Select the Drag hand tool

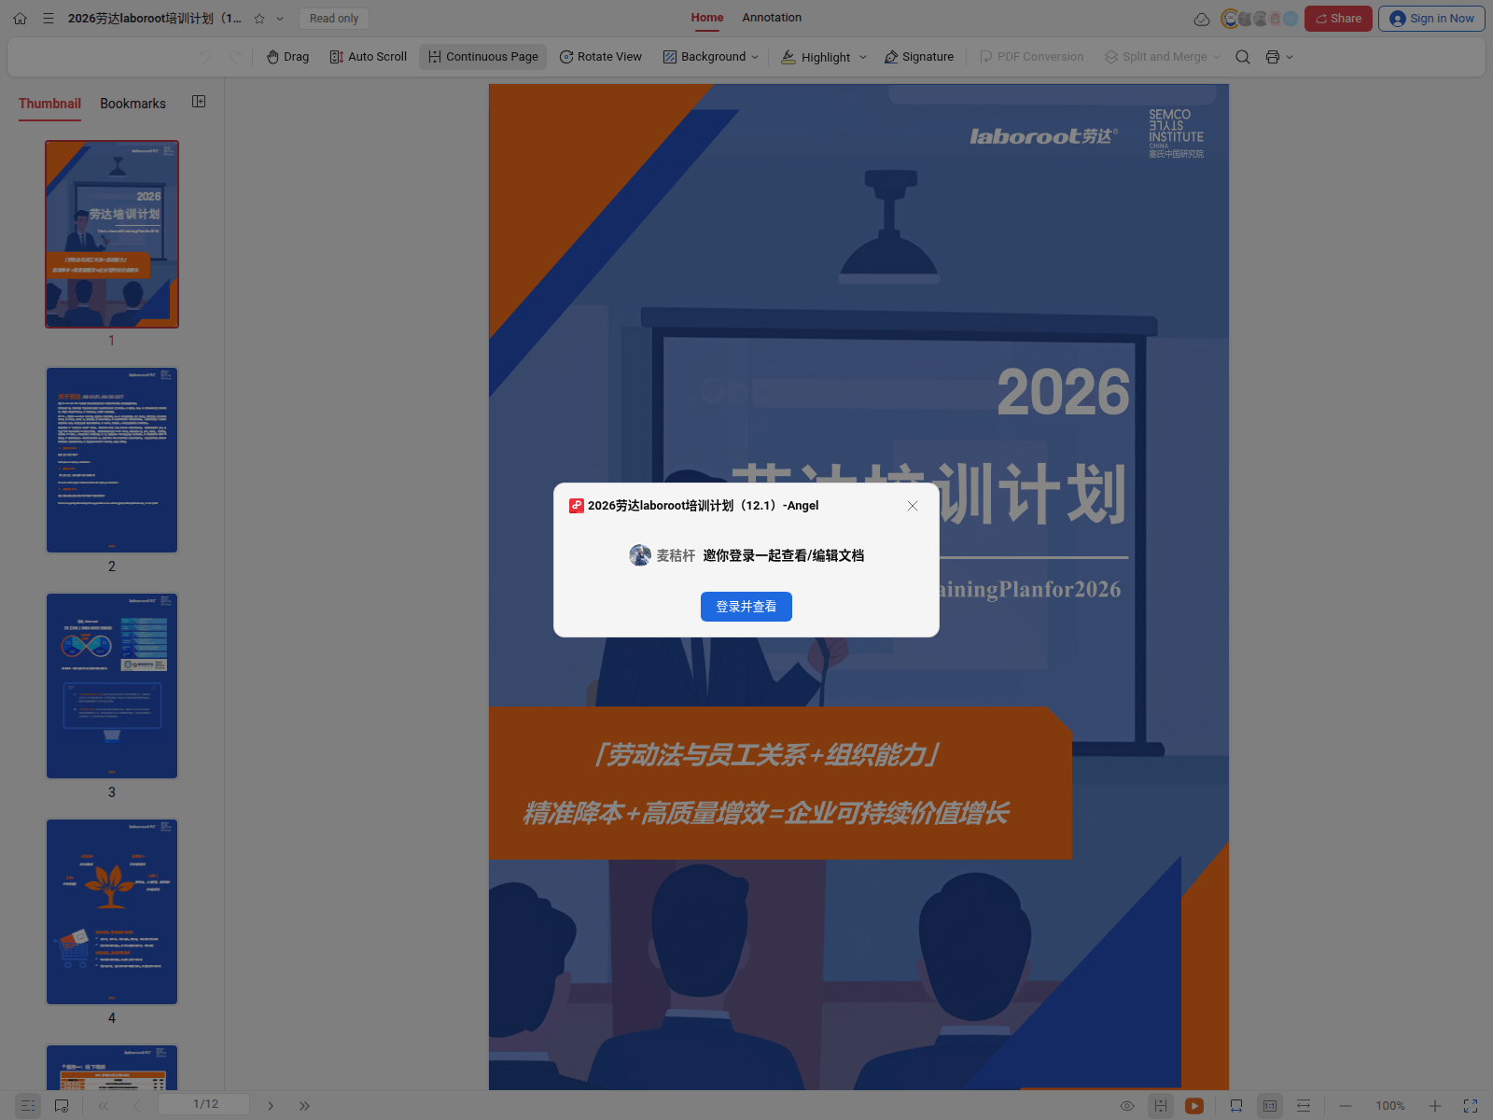coord(287,57)
